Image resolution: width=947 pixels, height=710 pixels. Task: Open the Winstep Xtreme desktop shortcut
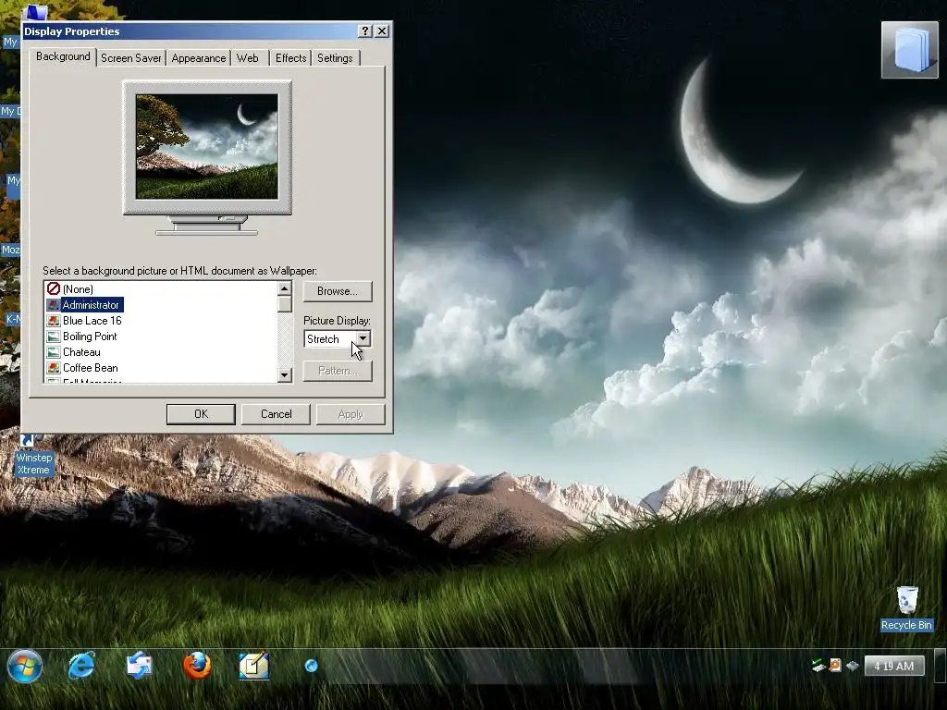point(33,456)
